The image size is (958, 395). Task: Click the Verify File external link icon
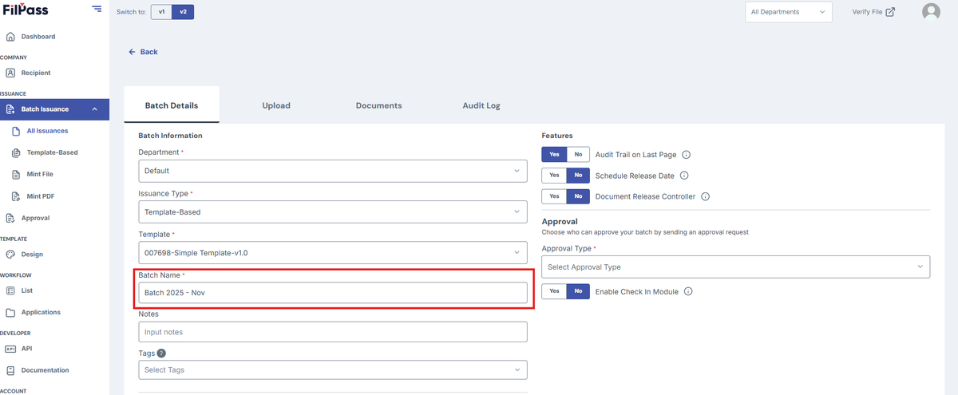(890, 11)
